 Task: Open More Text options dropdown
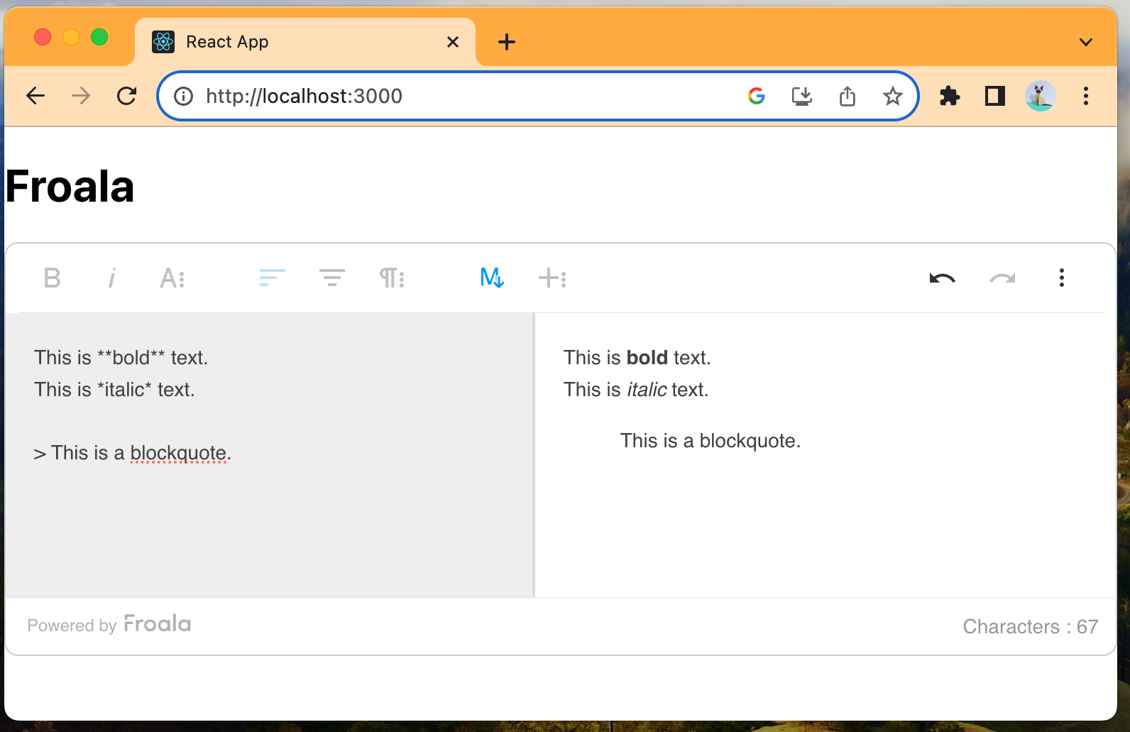172,278
